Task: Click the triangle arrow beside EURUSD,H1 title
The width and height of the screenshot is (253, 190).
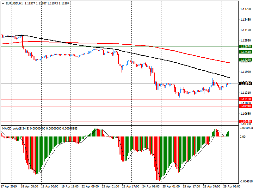Action: click(3, 3)
